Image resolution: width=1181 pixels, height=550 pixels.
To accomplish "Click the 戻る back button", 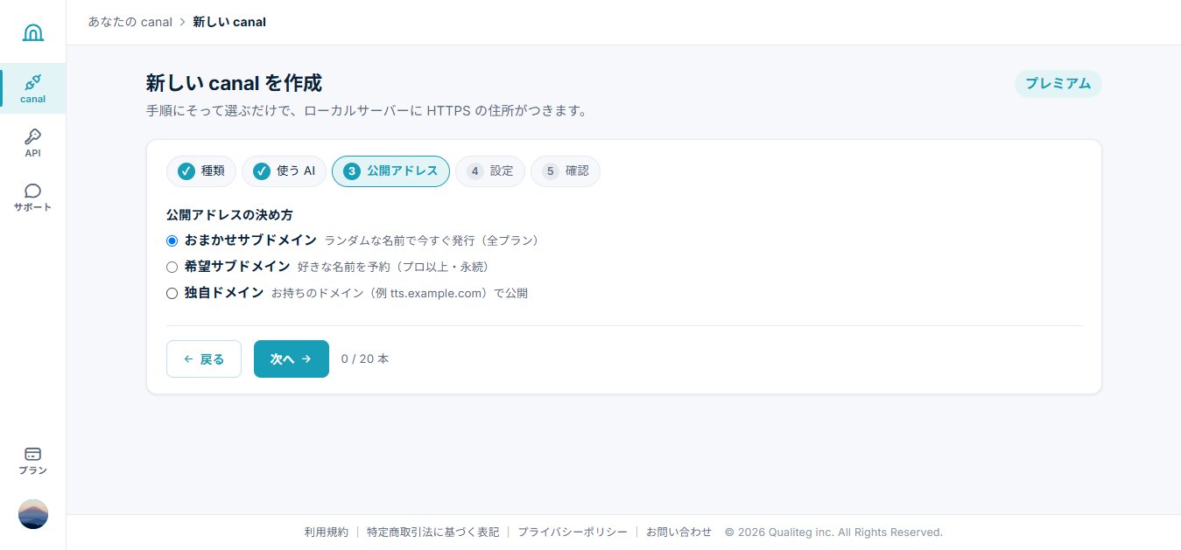I will click(204, 359).
